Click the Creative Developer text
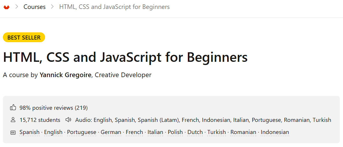The image size is (343, 147). pos(123,75)
